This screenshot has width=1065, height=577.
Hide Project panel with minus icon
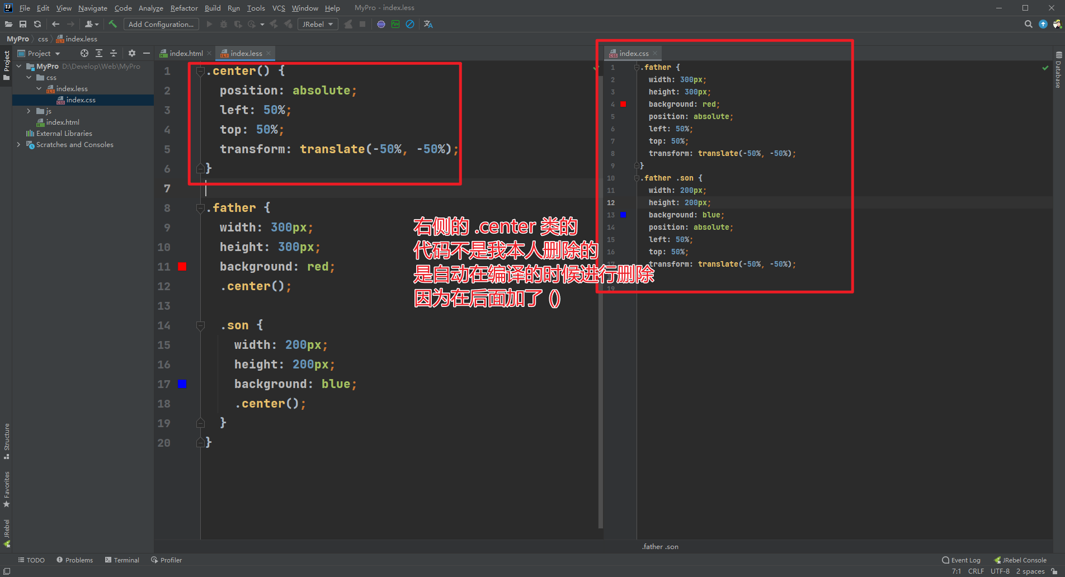pos(147,53)
